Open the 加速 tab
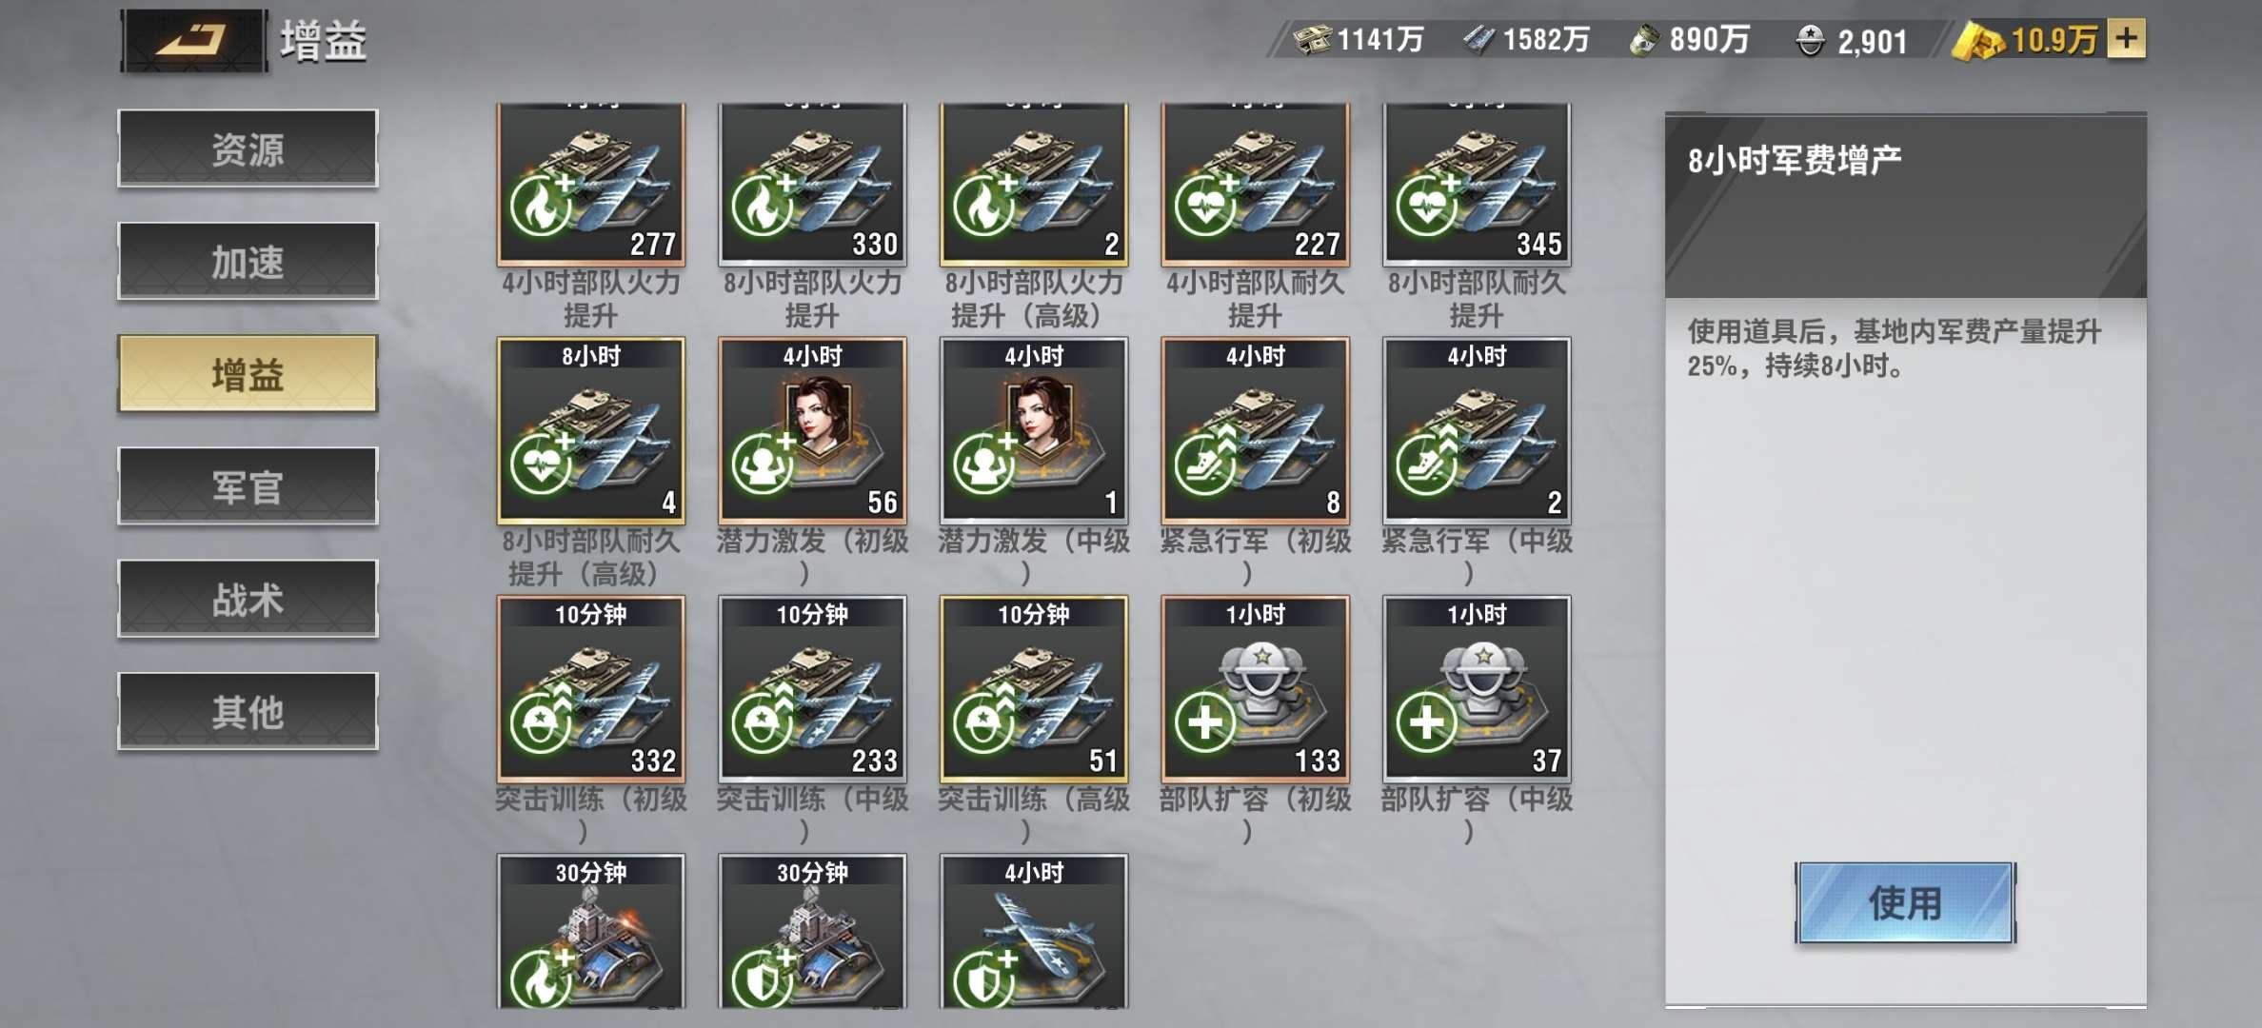This screenshot has width=2262, height=1028. tap(248, 261)
